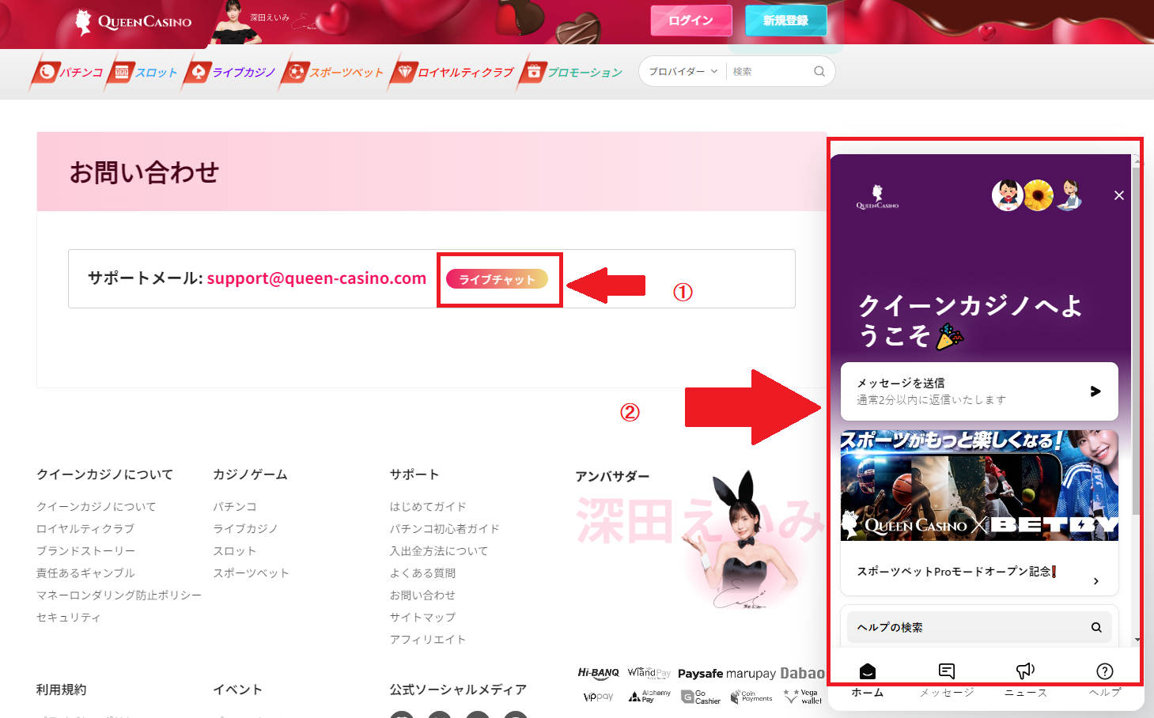
Task: Open the クイーンカジノについて footer link
Action: pos(96,506)
